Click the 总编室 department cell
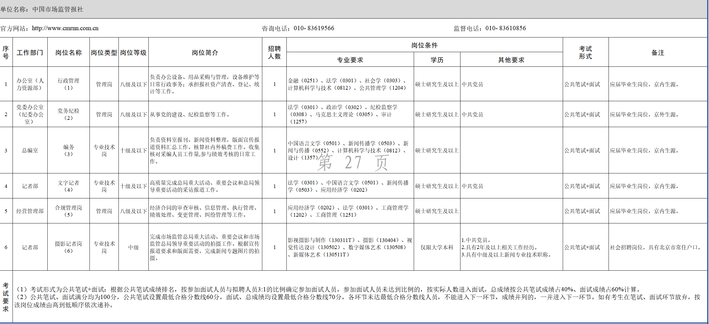Viewport: 709px width, 324px height. [30, 151]
